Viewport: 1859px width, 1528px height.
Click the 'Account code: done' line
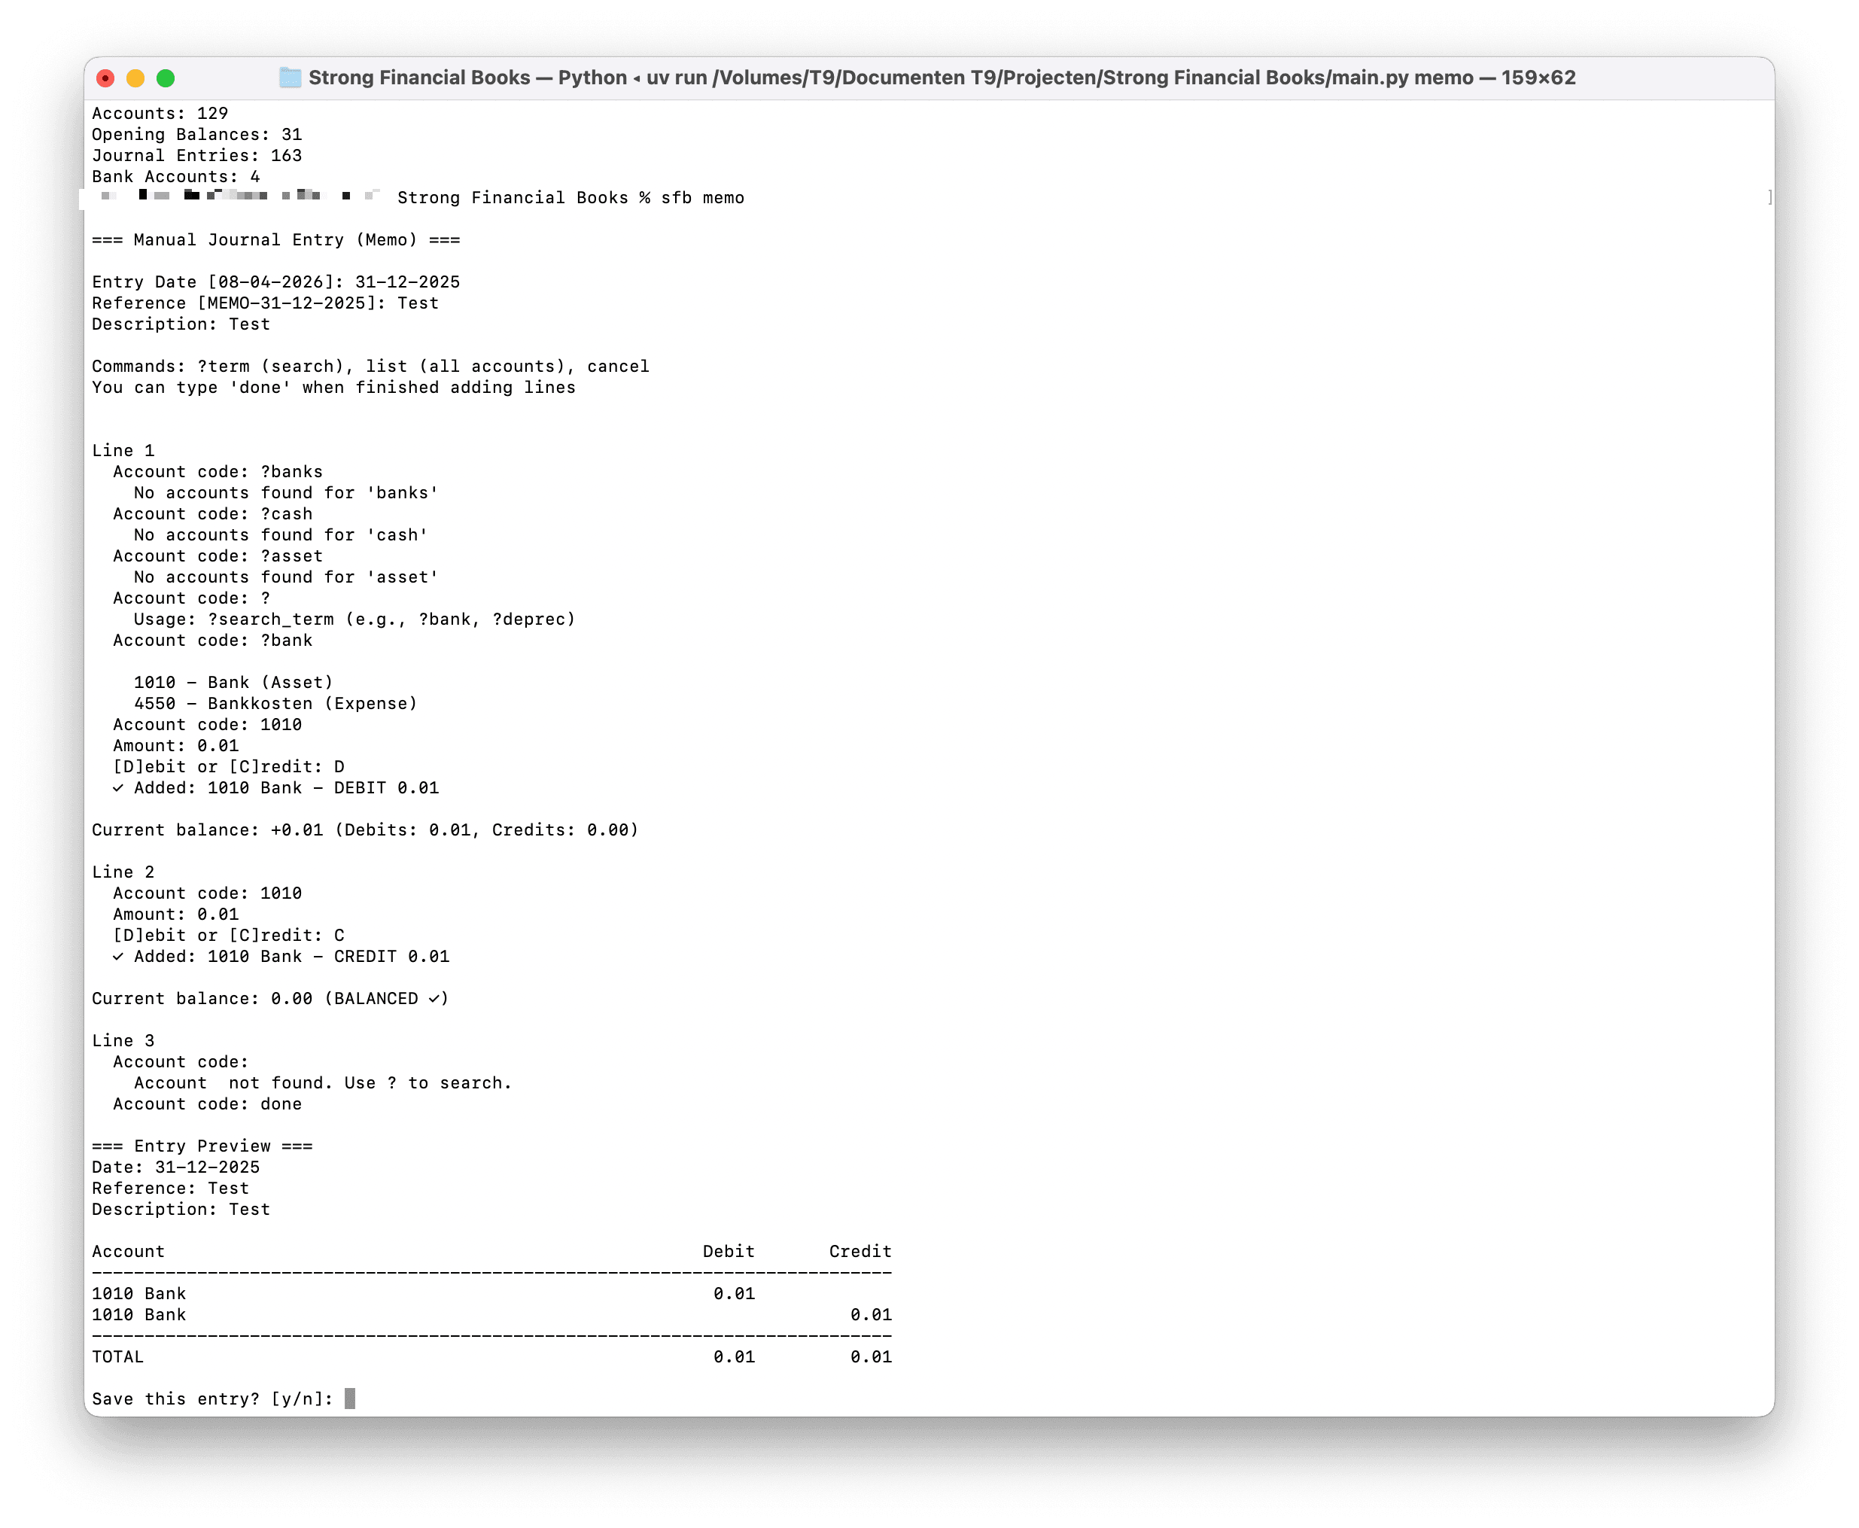207,1103
